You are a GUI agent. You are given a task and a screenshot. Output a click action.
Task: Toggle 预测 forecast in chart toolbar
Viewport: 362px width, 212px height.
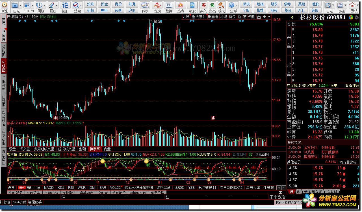point(252,17)
